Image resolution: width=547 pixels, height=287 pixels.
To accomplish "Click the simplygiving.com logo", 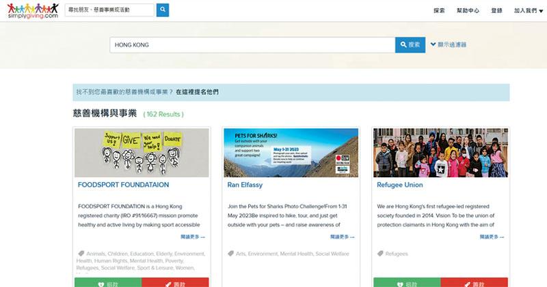I will [33, 10].
